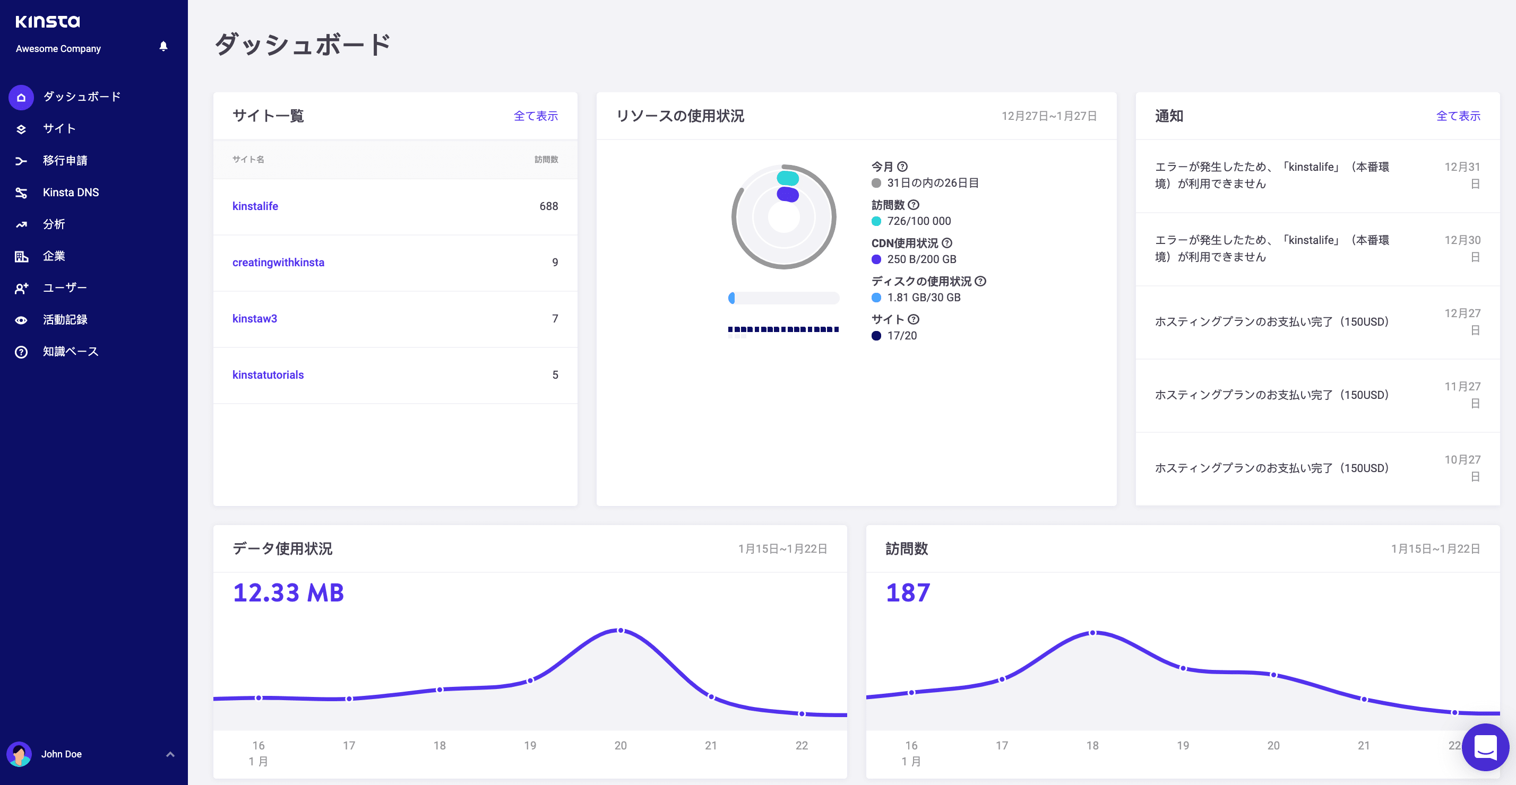Viewport: 1516px width, 785px height.
Task: Show the サイト tooltip in resource usage
Action: pos(914,319)
